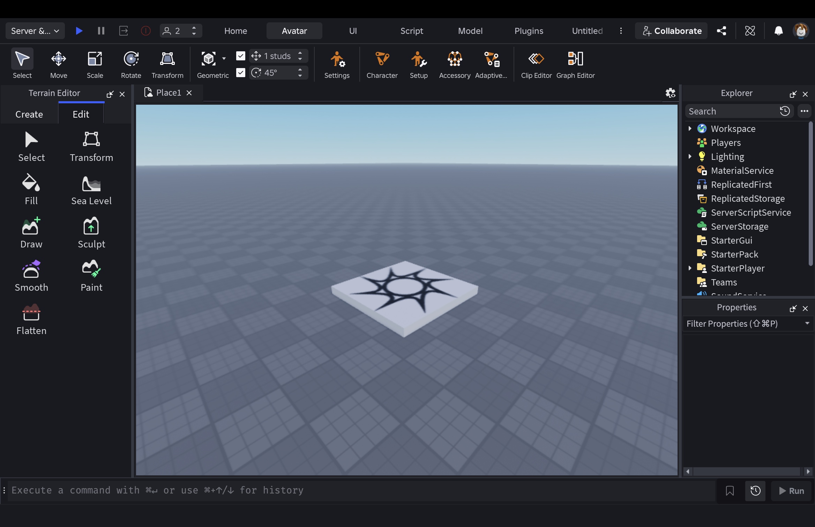This screenshot has width=815, height=527.
Task: Expand the StarterPlayer tree node
Action: [x=690, y=268]
